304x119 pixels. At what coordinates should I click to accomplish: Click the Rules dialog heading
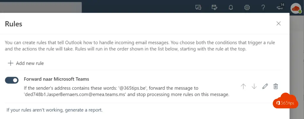(14, 24)
